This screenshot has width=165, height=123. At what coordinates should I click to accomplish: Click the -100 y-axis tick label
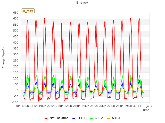click(x=15, y=102)
